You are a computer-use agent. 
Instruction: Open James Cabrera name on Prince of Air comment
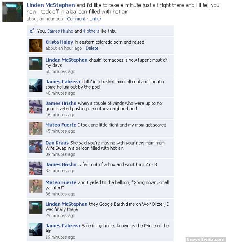coord(63,226)
